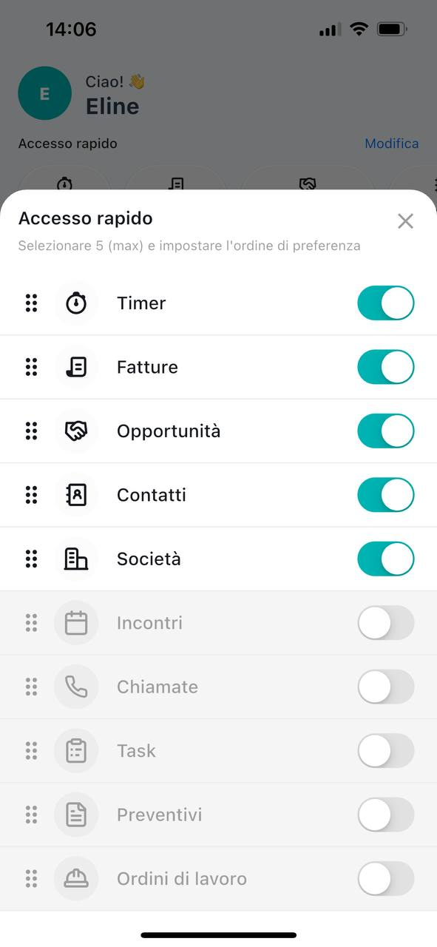Tap the Opportunità handshake icon

[x=76, y=431]
